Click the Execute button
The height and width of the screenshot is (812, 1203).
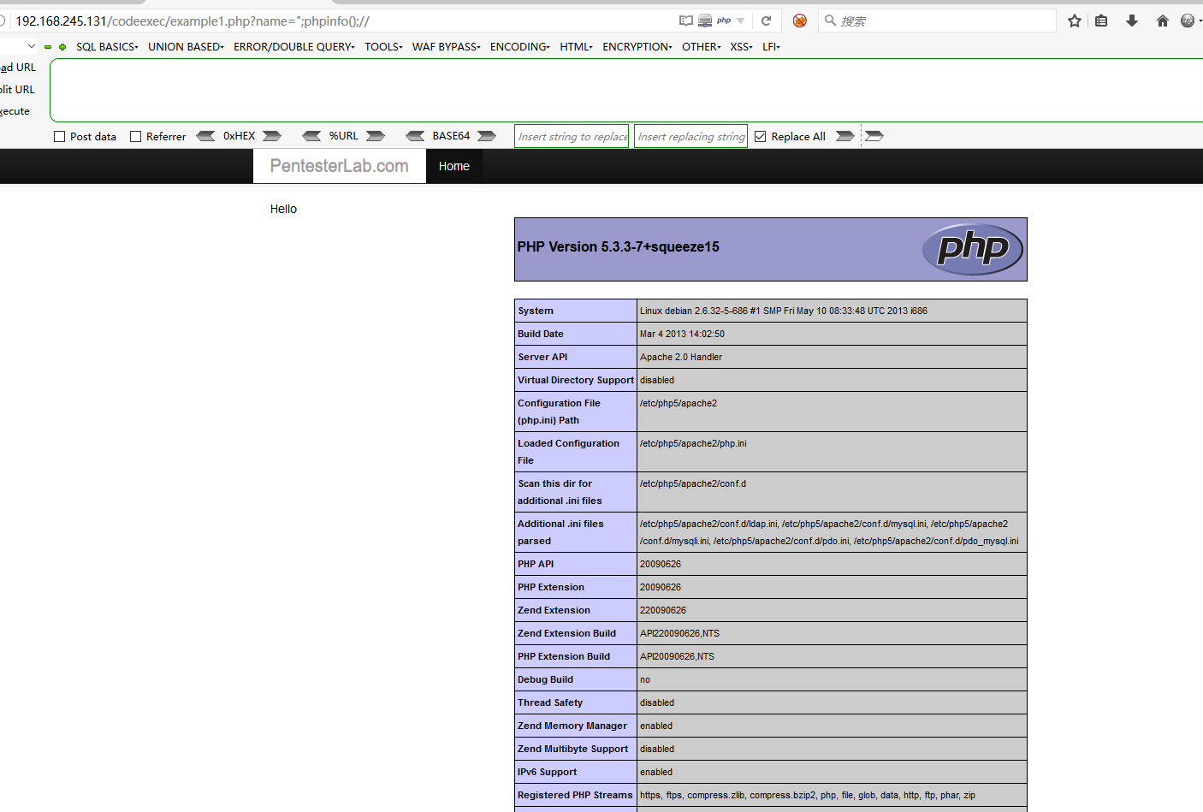coord(15,112)
